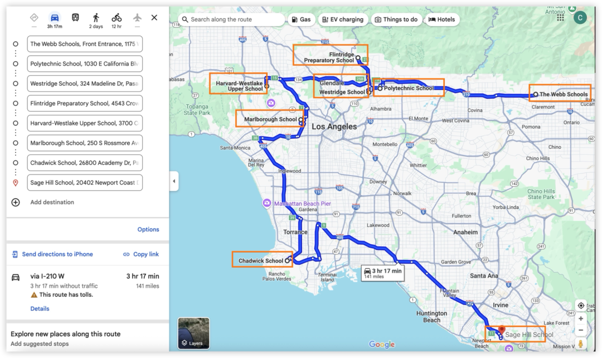This screenshot has width=602, height=358.
Task: Edit the Westridge School destination field
Action: point(85,83)
